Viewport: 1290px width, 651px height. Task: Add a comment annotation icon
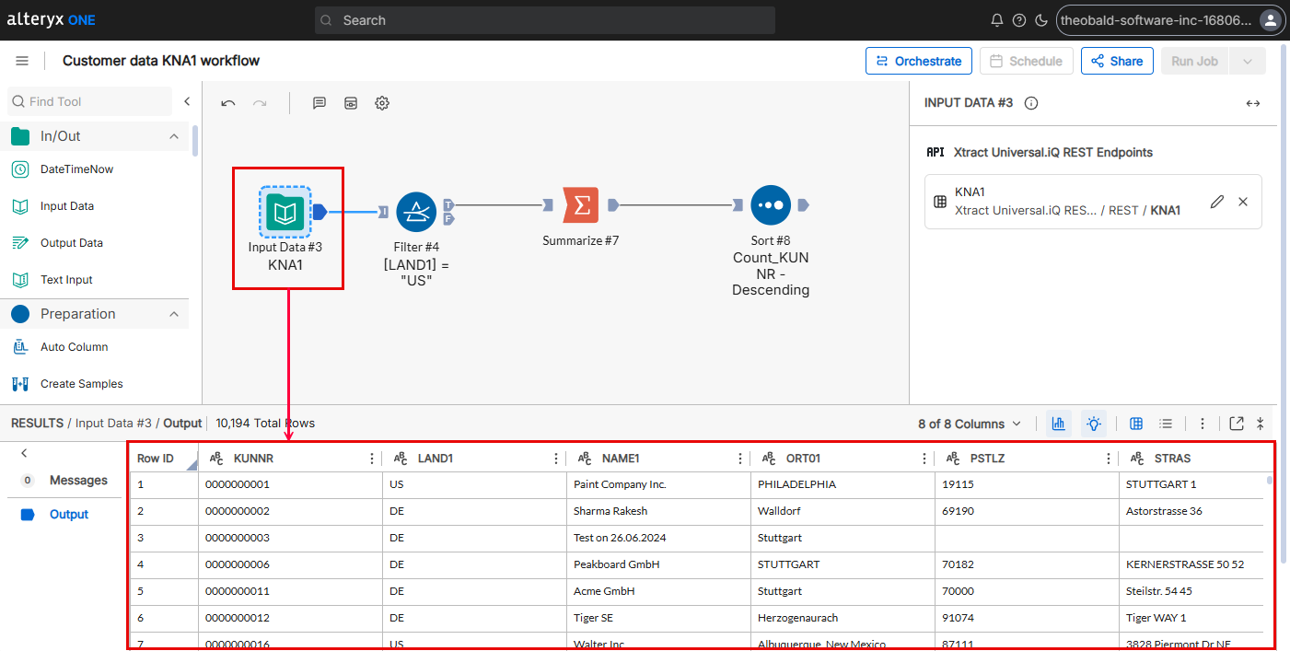[x=320, y=103]
